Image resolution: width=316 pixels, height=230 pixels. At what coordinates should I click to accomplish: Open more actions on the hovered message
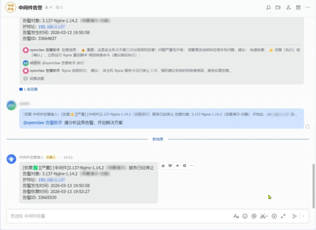coord(192,165)
